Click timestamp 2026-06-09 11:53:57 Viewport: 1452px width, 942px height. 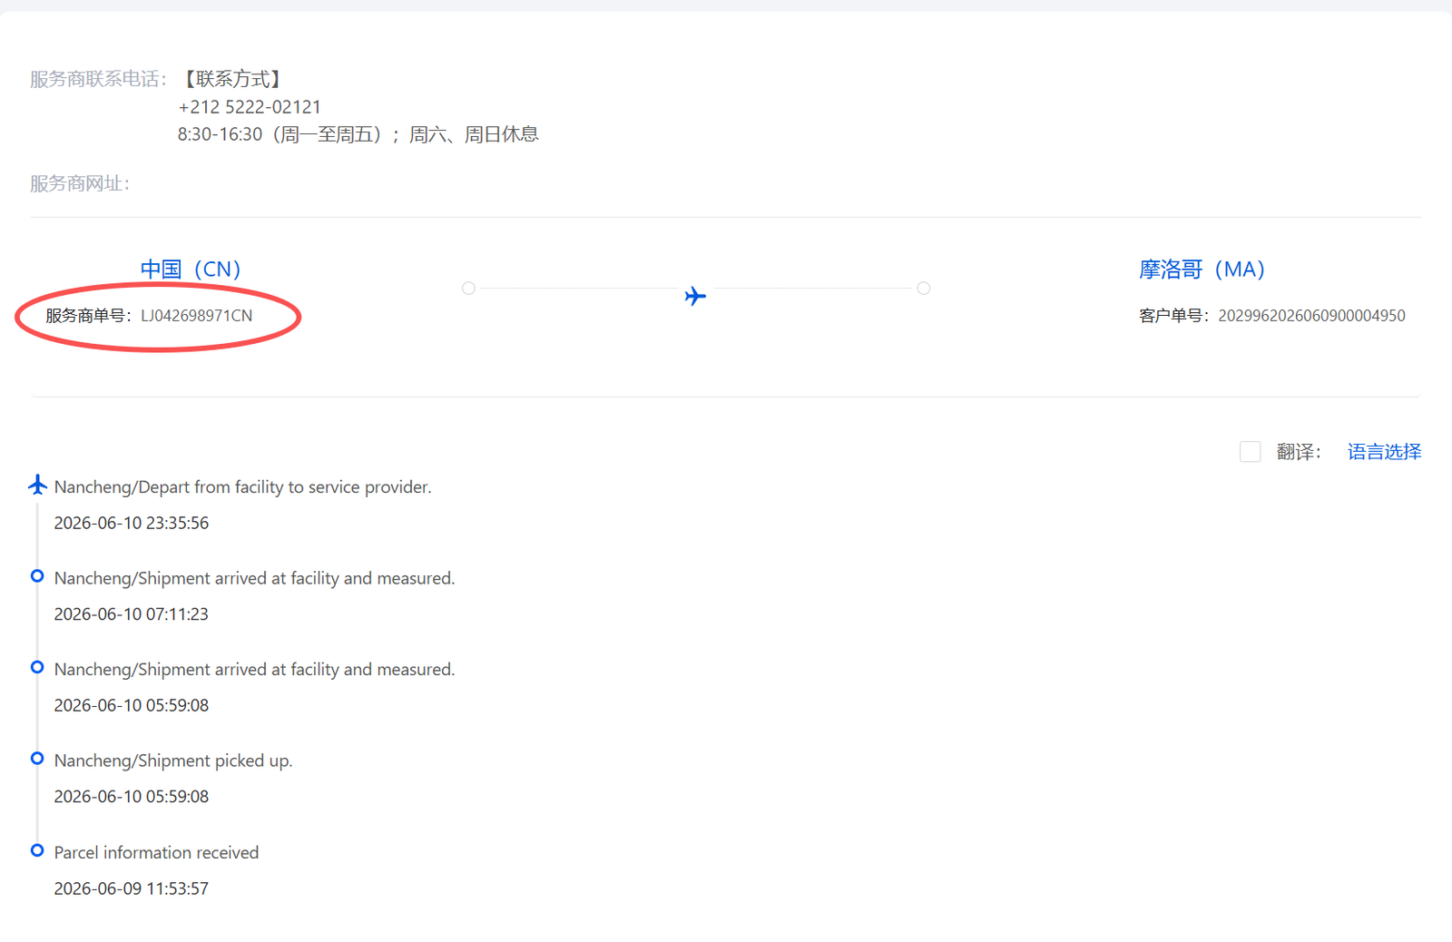[x=132, y=888]
